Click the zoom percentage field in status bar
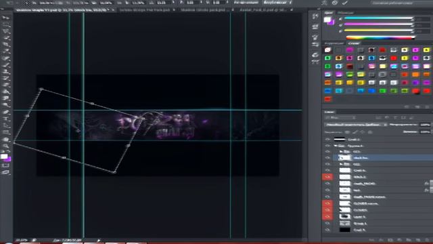The height and width of the screenshot is (244, 433). point(22,241)
